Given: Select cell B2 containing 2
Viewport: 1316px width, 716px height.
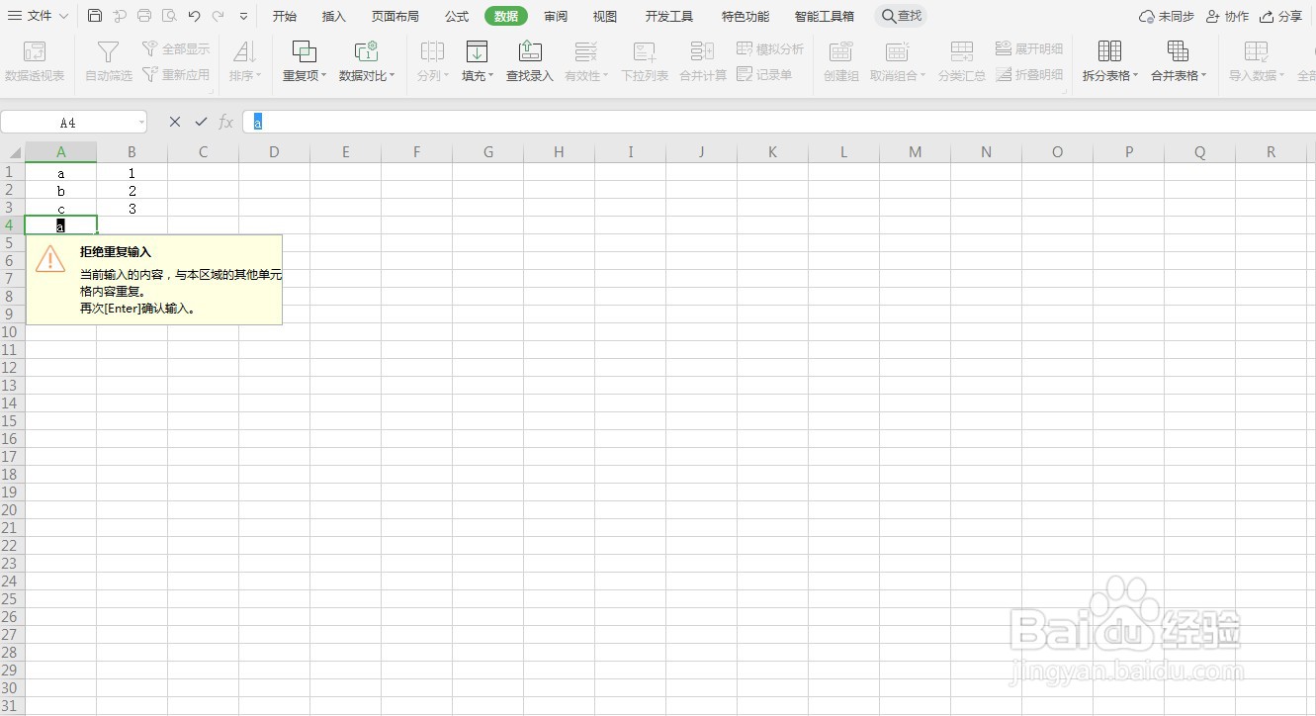Looking at the screenshot, I should (132, 191).
